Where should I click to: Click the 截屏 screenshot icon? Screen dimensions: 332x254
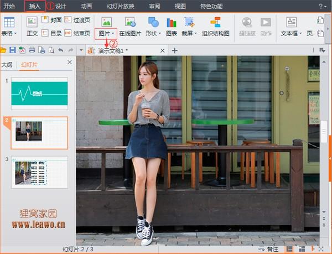(x=189, y=22)
